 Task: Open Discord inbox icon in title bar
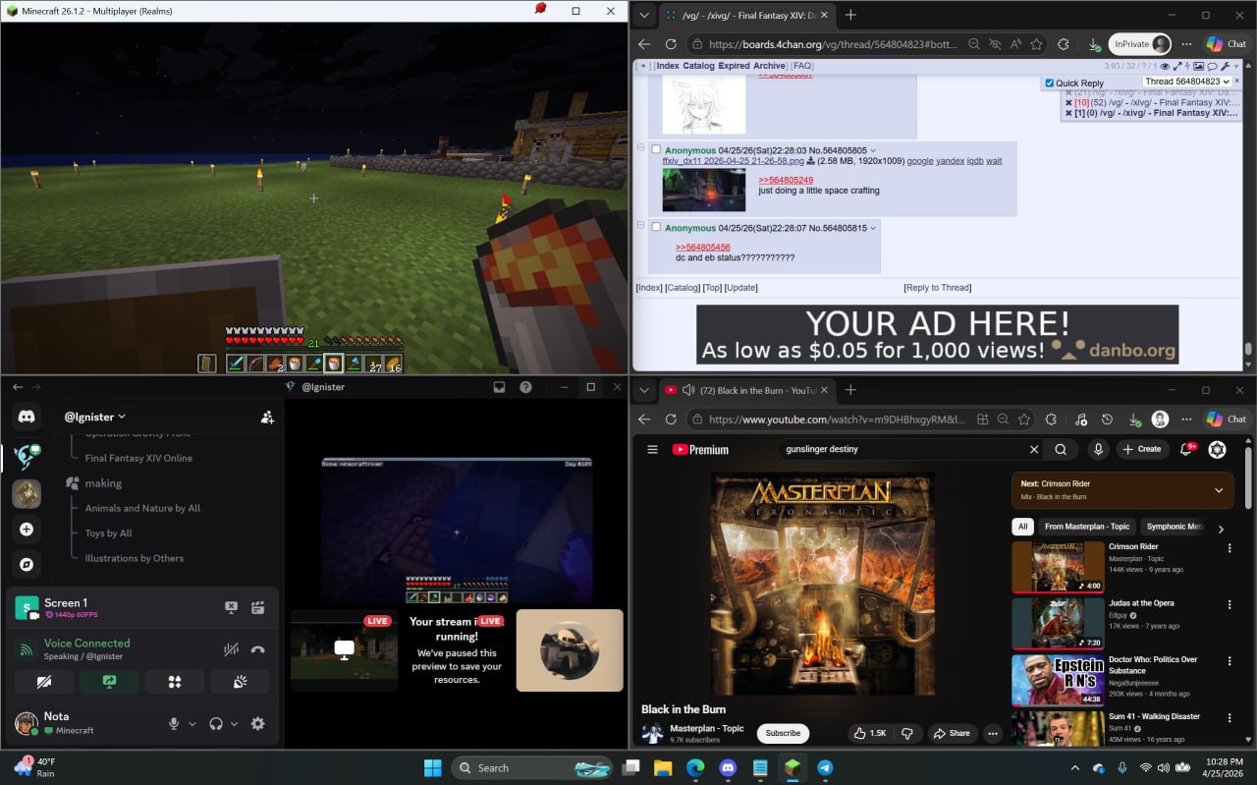coord(499,387)
